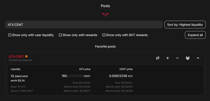210x101 pixels.
Task: Click the swap arrows icon for ATX:CENT
Action: (x=157, y=58)
